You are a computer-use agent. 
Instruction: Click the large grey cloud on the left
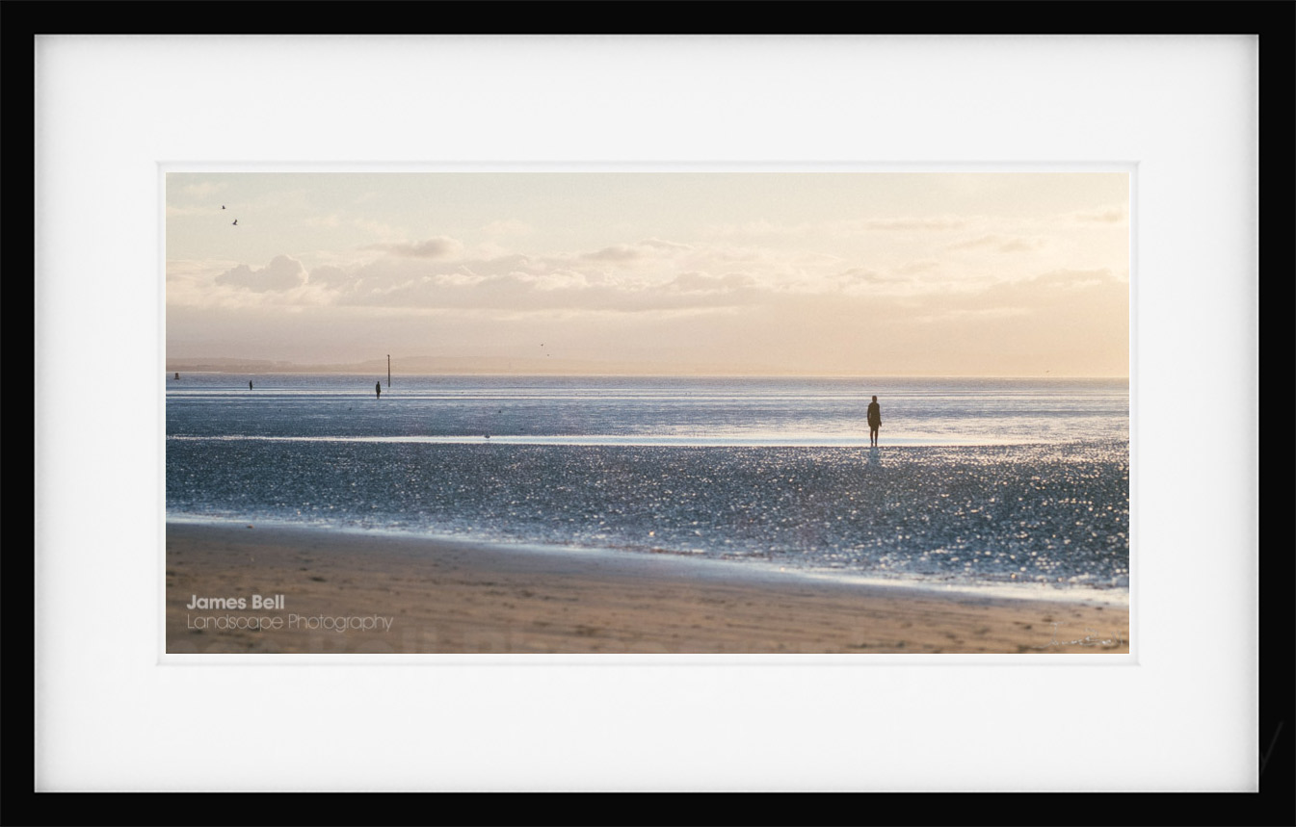(262, 275)
